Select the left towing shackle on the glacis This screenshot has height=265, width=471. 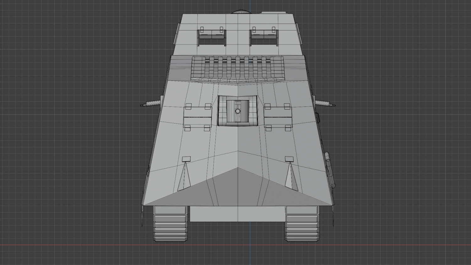coord(186,159)
